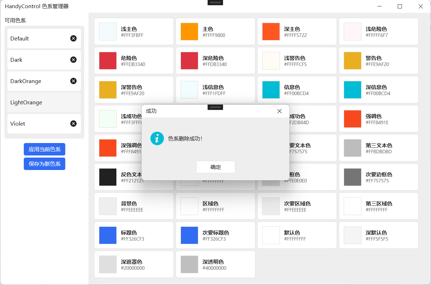The image size is (431, 285).
Task: Select the 深信息色 swatch
Action: click(353, 90)
